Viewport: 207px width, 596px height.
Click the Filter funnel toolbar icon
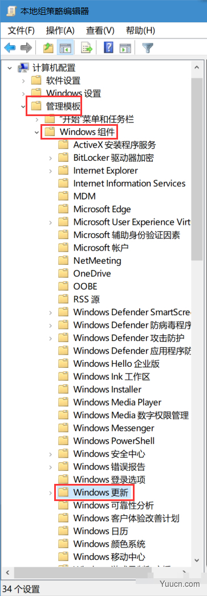[x=147, y=48]
